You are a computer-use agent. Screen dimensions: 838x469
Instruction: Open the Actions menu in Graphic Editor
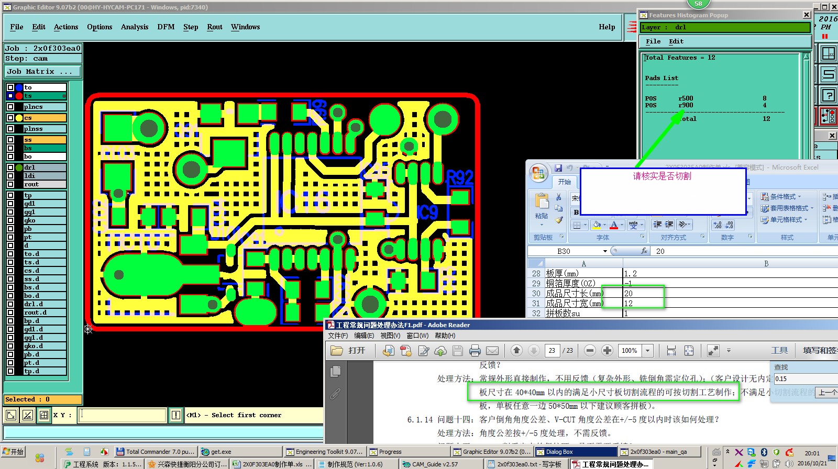pos(66,27)
